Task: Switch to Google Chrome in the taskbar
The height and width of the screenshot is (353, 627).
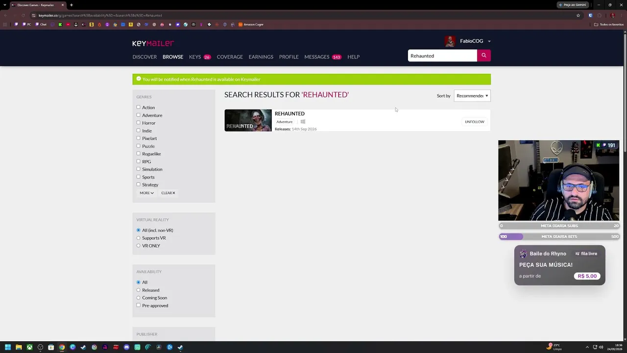Action: [x=62, y=347]
